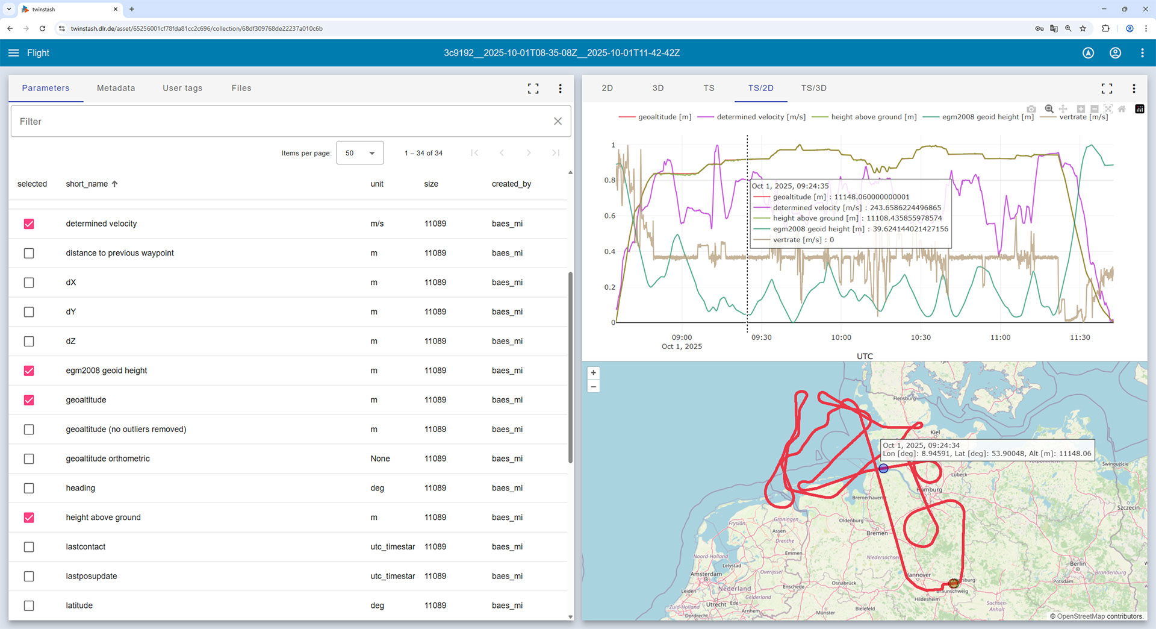Toggle vertrate [m/s] legend entry
The width and height of the screenshot is (1156, 629).
click(x=1075, y=117)
